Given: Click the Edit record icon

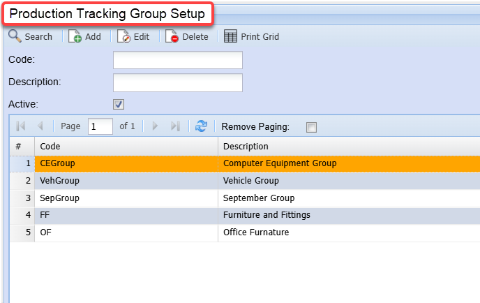Looking at the screenshot, I should point(123,36).
